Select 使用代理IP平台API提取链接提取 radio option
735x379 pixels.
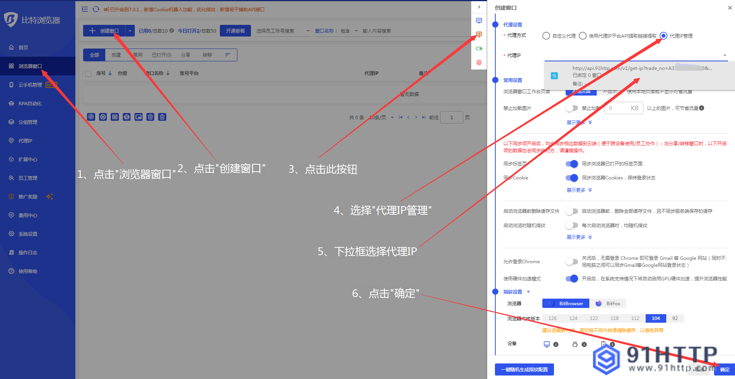point(583,36)
